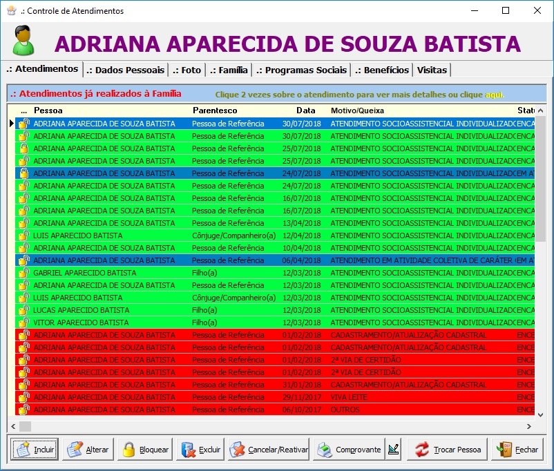This screenshot has height=471, width=554.
Task: Click the Incluir button icon
Action: (23, 450)
